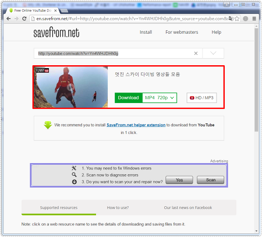Screen dimensions: 262x237
Task: Click the browser forward arrow
Action: 16,19
